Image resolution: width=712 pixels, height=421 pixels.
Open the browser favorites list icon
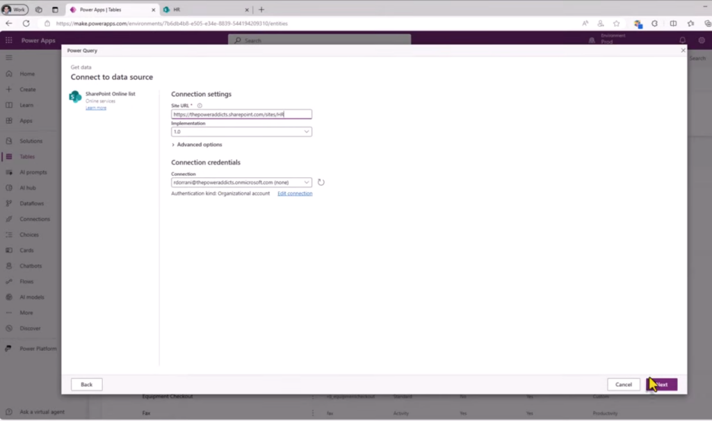tap(690, 24)
